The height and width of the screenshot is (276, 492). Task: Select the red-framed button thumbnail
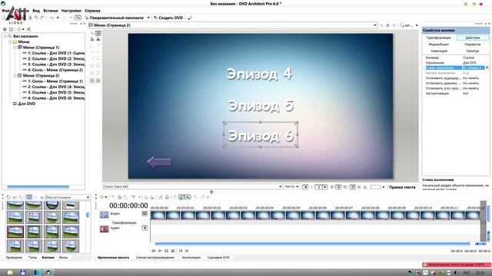pos(15,232)
